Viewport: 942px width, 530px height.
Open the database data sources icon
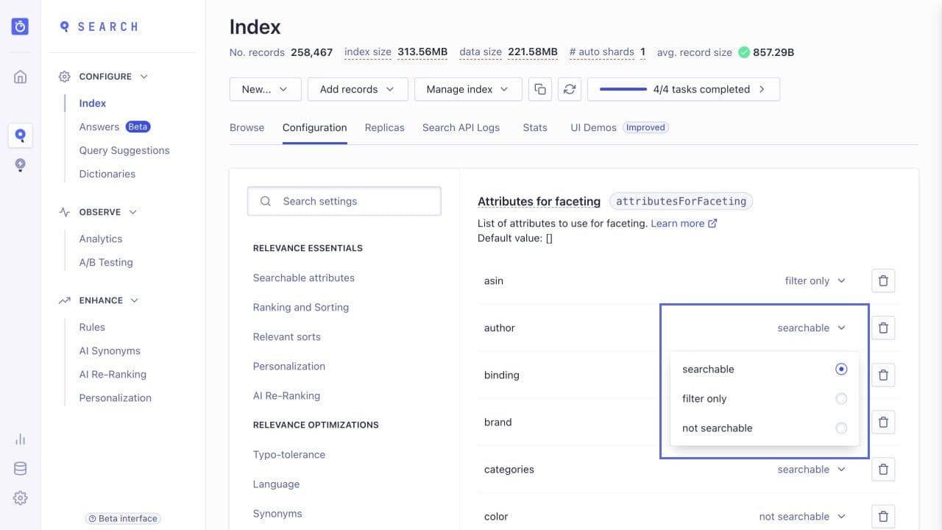click(21, 469)
